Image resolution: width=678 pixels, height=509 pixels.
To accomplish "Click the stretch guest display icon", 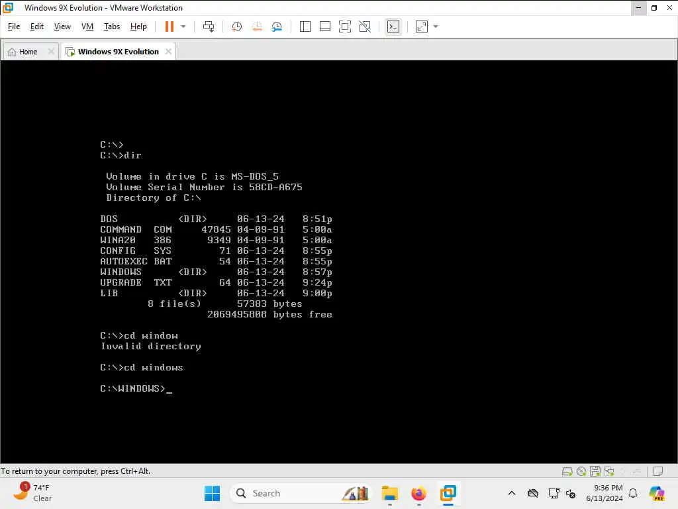I will 422,27.
